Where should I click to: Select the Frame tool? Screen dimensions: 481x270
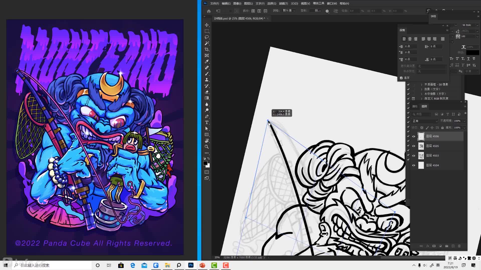(207, 55)
